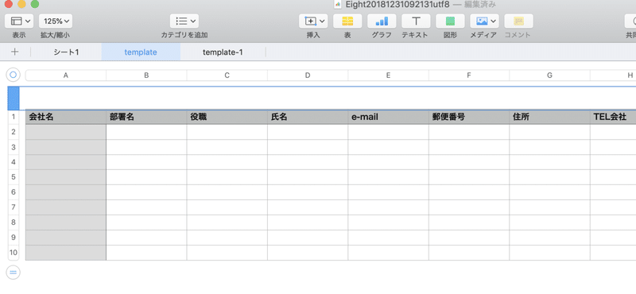Select row 10 header
Image resolution: width=636 pixels, height=294 pixels.
pyautogui.click(x=14, y=253)
